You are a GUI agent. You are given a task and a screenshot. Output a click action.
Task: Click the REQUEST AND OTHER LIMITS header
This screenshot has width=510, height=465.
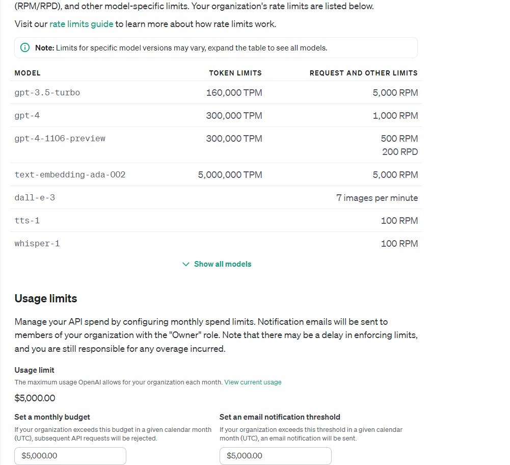[x=364, y=73]
